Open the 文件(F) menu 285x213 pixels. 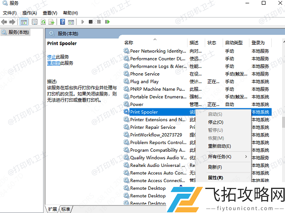(9, 13)
